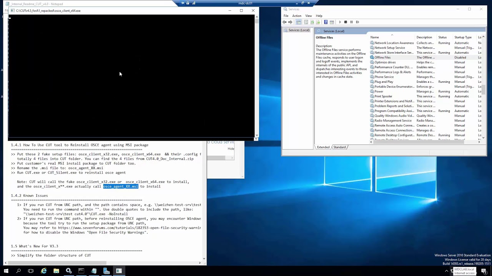Switch to Command Prompt on taskbar
Viewport: 492px width, 276px height.
pos(81,271)
